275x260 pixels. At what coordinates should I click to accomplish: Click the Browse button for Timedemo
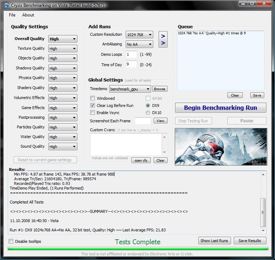click(x=160, y=89)
